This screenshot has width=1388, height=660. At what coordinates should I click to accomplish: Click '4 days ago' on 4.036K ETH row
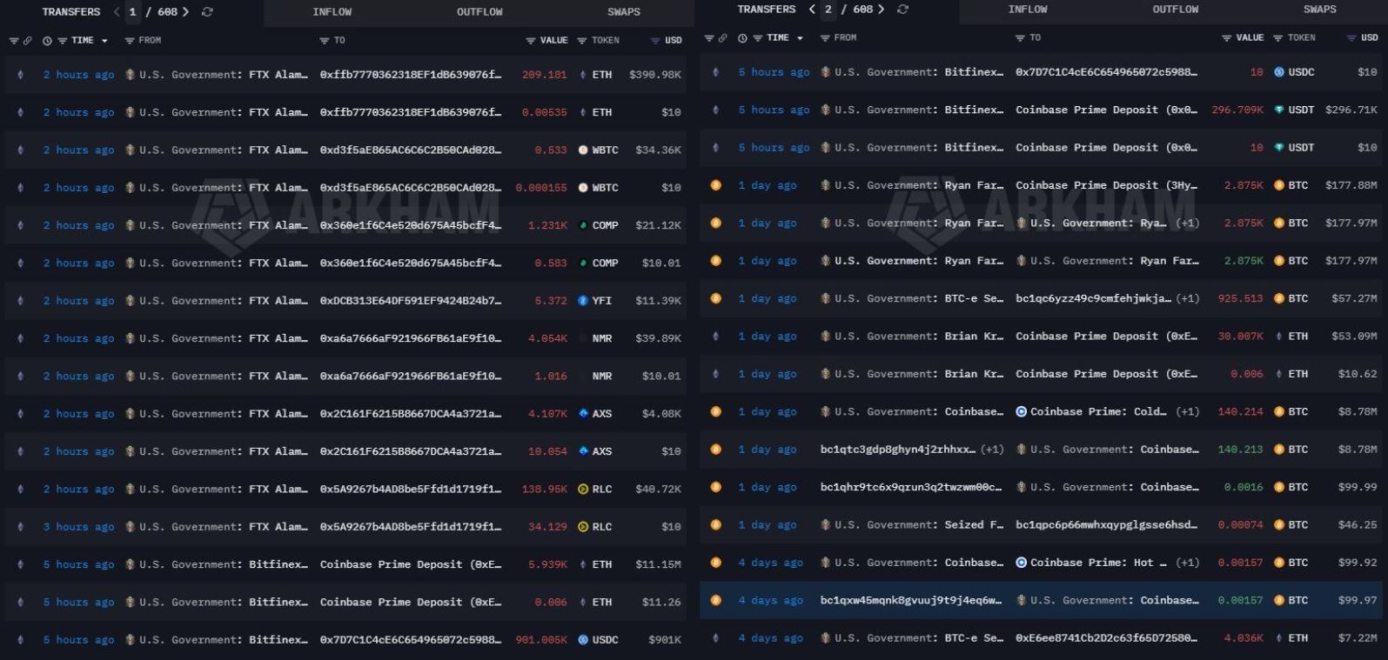coord(771,638)
